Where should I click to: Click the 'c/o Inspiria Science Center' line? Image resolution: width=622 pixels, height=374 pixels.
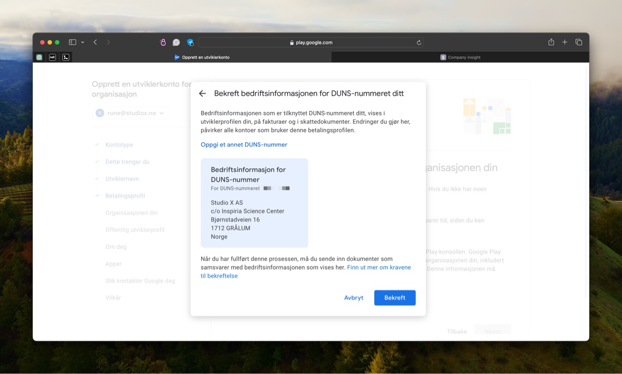click(247, 211)
